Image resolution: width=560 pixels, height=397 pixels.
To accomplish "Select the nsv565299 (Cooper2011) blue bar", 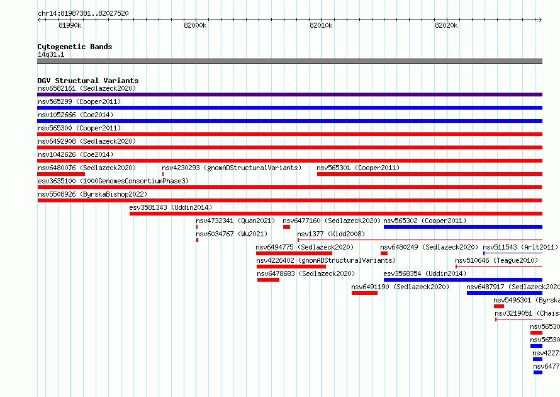I will [289, 108].
